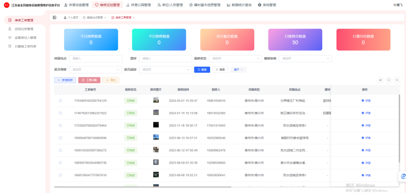
Task: Open 已撤销工单列表 in the sidebar
Action: (x=25, y=46)
